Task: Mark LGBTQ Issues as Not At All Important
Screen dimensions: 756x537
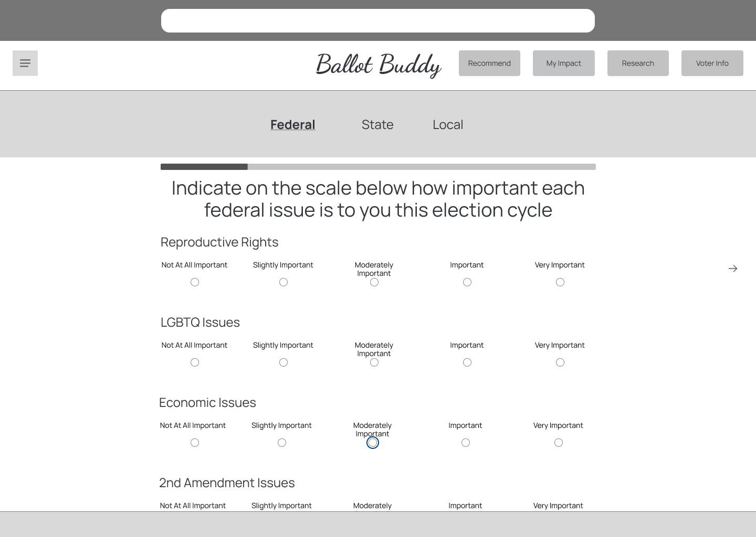Action: [x=194, y=362]
